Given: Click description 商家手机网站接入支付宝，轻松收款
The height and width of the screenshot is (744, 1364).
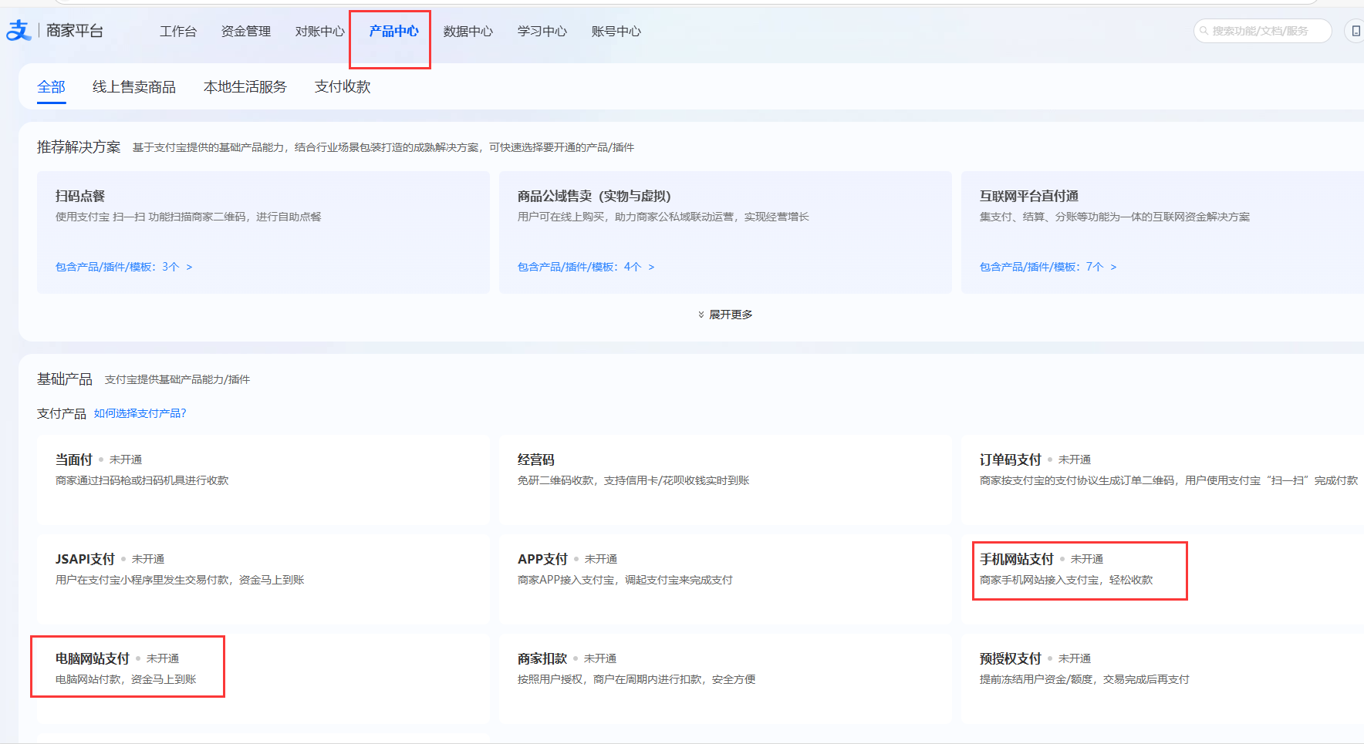Looking at the screenshot, I should pyautogui.click(x=1066, y=580).
